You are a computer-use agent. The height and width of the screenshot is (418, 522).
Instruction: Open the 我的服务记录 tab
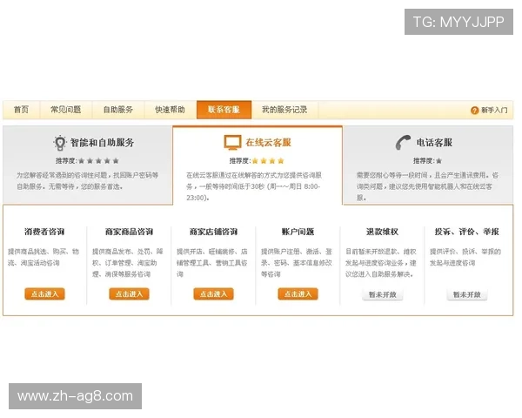284,110
